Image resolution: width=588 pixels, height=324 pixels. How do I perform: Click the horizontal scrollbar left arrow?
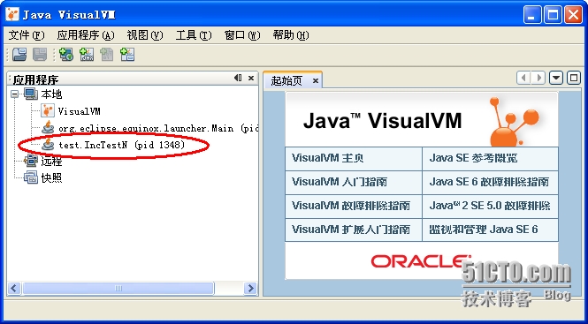click(x=15, y=288)
